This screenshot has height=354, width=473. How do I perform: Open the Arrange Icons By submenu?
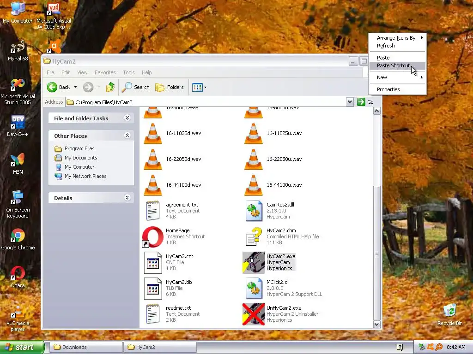[398, 38]
